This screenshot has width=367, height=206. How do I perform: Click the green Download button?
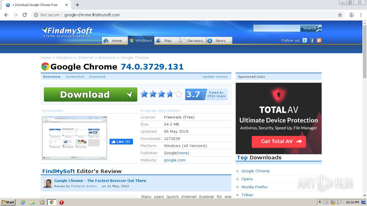90,94
